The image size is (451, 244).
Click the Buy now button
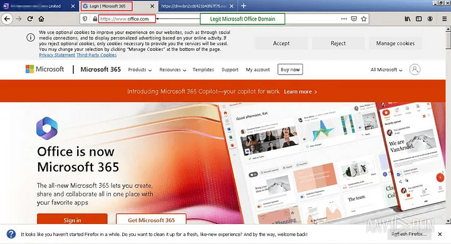(290, 69)
